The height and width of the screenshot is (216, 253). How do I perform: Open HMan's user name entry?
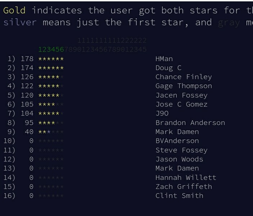pyautogui.click(x=164, y=59)
